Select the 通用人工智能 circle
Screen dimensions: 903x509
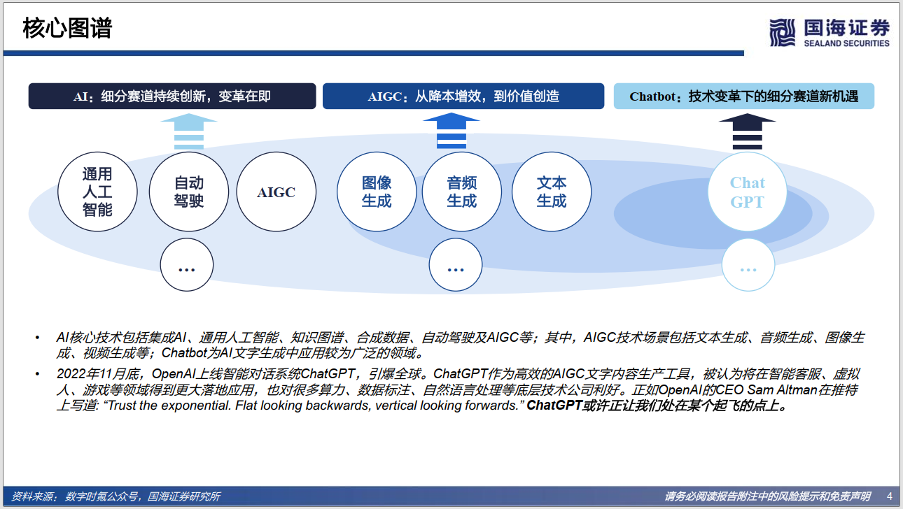point(97,192)
